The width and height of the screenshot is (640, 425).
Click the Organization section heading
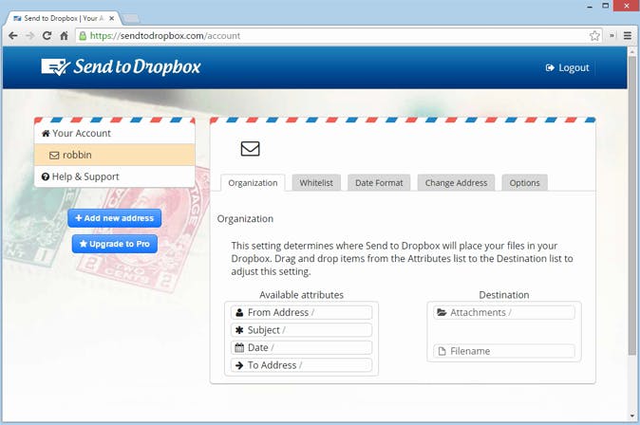pyautogui.click(x=245, y=219)
